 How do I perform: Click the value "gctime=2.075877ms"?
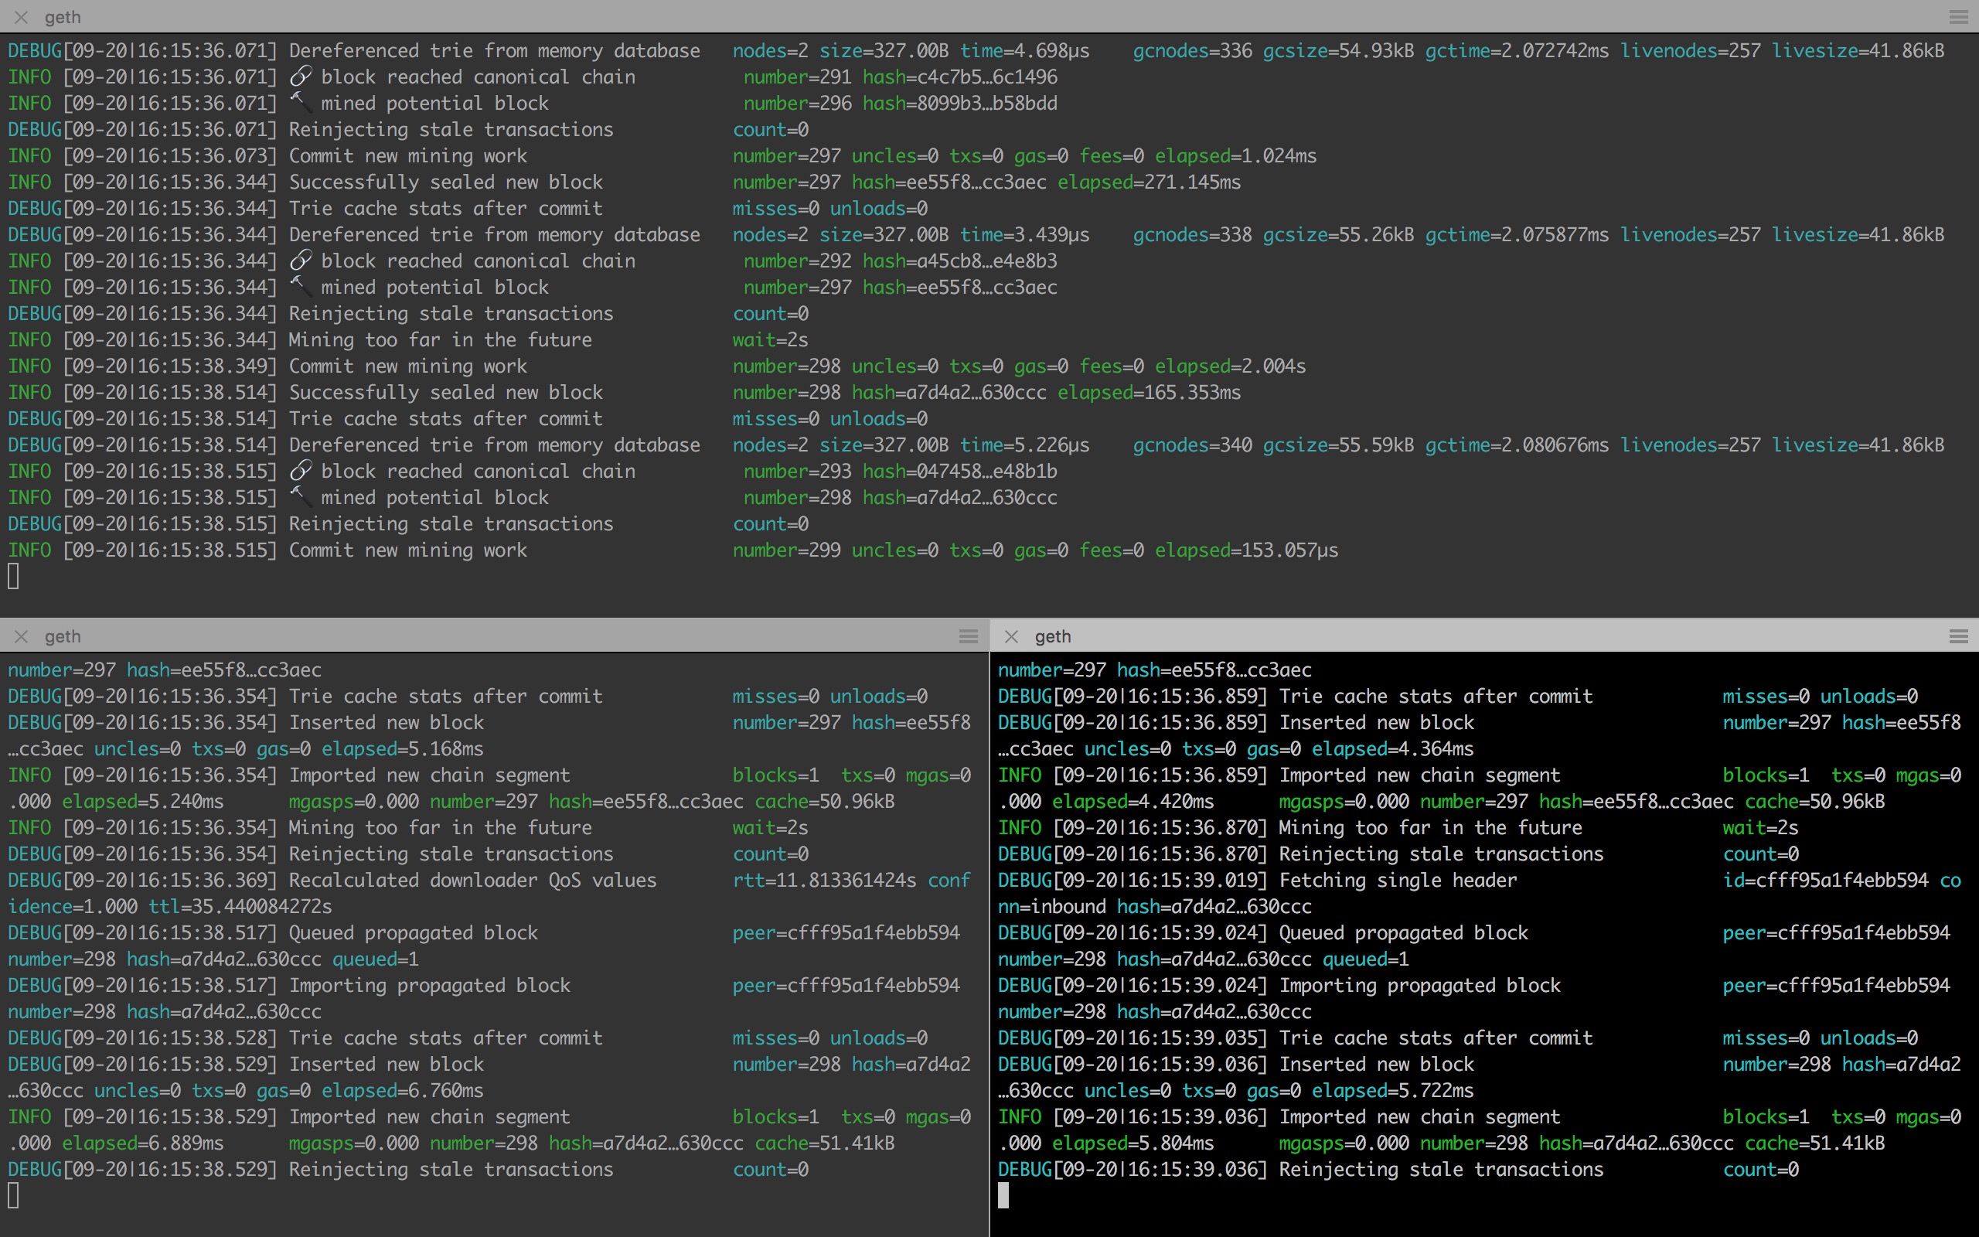[x=1517, y=235]
